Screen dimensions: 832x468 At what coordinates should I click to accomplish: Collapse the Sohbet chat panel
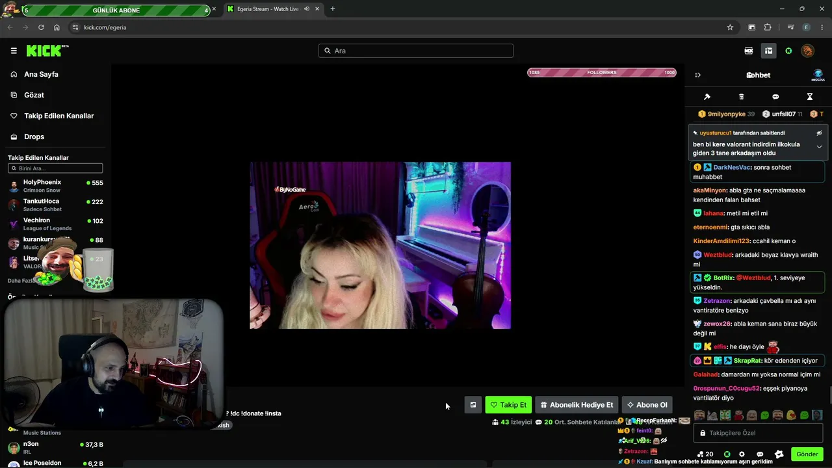coord(697,75)
